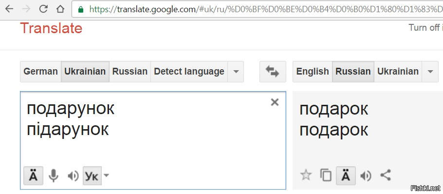Screen dimensions: 443x194
Task: Choose Detect language for the source
Action: [x=189, y=72]
